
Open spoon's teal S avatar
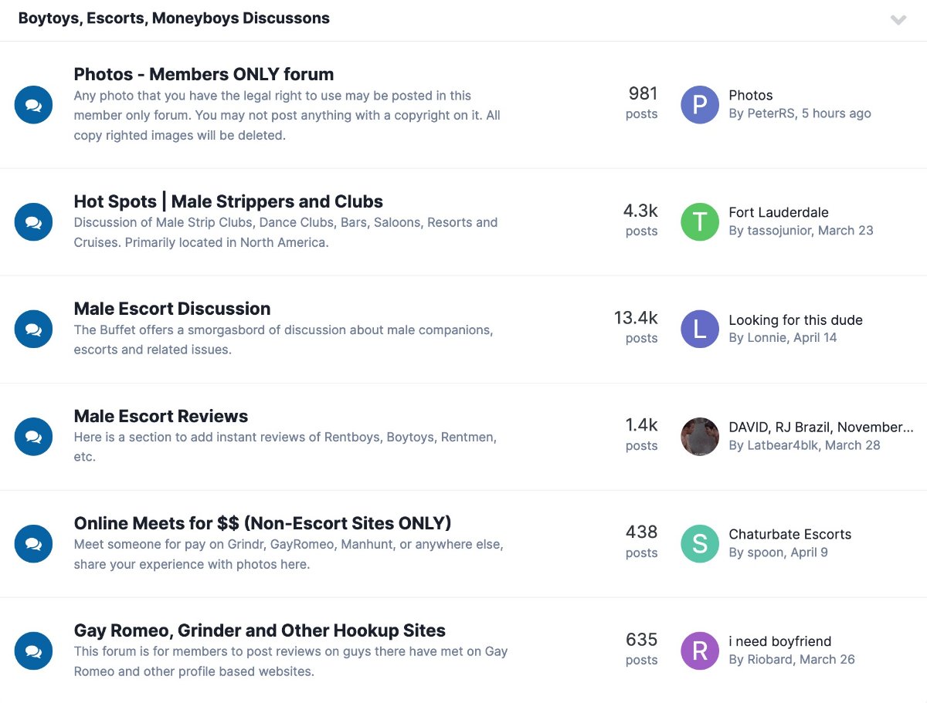[x=700, y=544]
